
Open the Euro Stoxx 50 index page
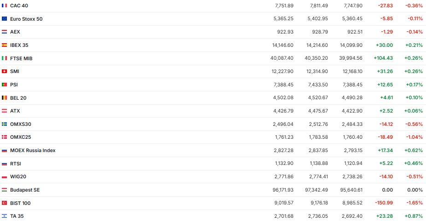[x=26, y=19]
